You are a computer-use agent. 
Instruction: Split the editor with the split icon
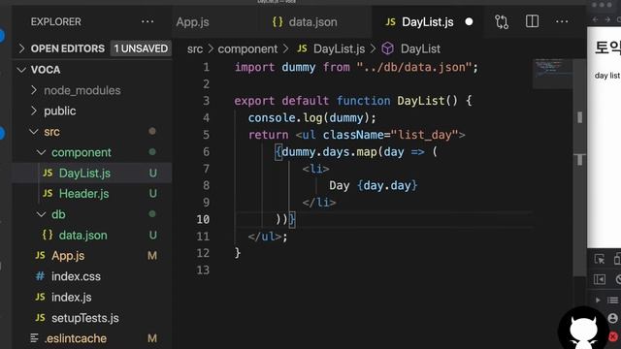click(x=532, y=21)
